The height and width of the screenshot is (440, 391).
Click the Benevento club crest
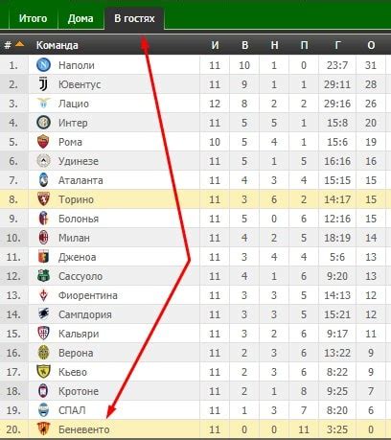click(43, 429)
